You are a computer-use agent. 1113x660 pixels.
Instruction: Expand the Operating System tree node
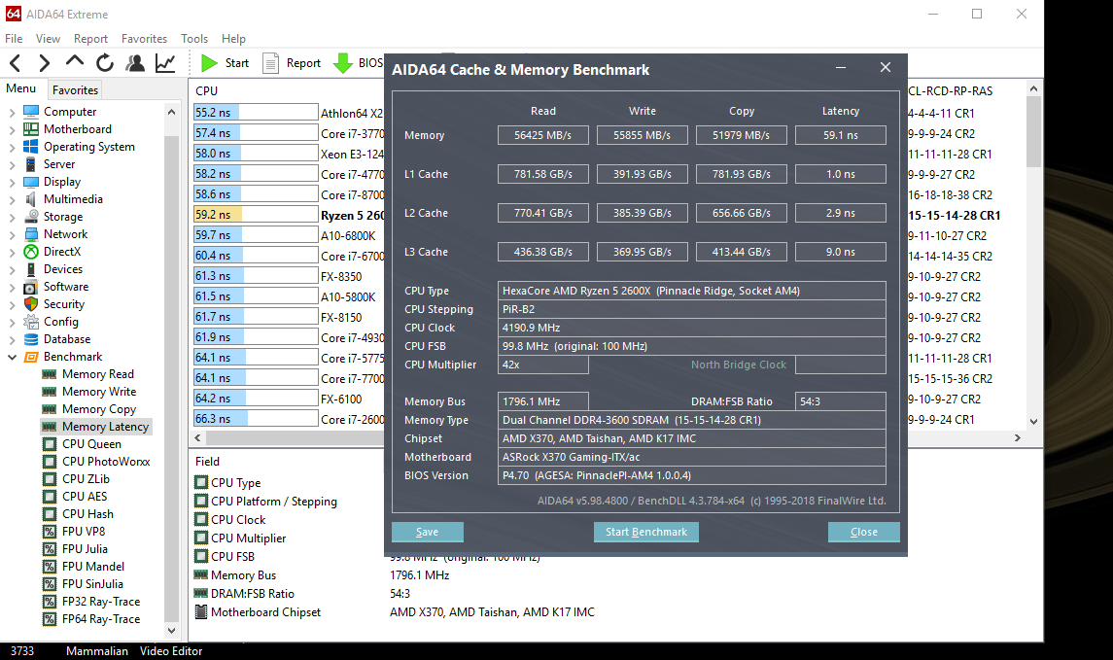tap(12, 147)
